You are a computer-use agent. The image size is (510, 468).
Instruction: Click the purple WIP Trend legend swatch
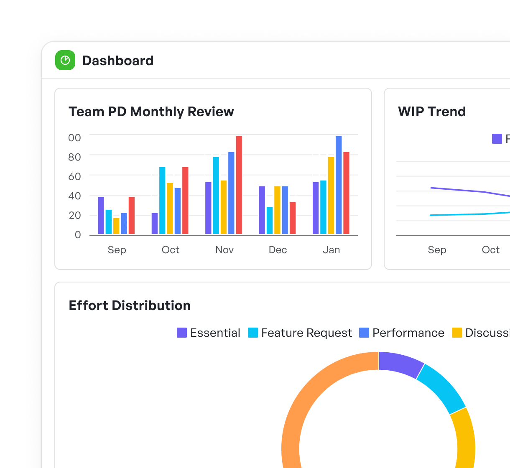pos(497,139)
